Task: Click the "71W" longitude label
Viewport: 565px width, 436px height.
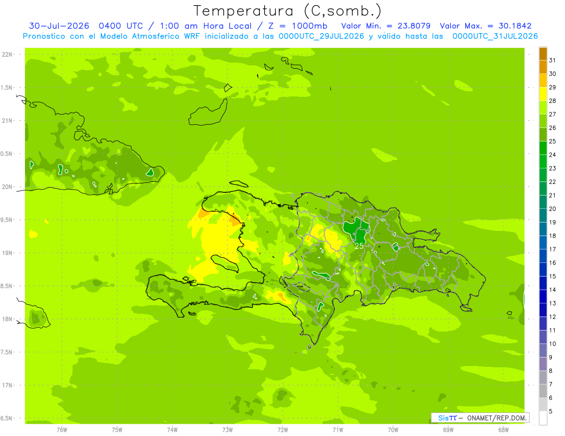Action: [338, 429]
